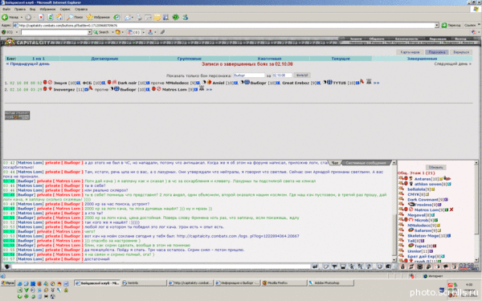This screenshot has height=301, width=482.
Task: Open the Избранное star favorites toolbar button
Action: (x=98, y=17)
